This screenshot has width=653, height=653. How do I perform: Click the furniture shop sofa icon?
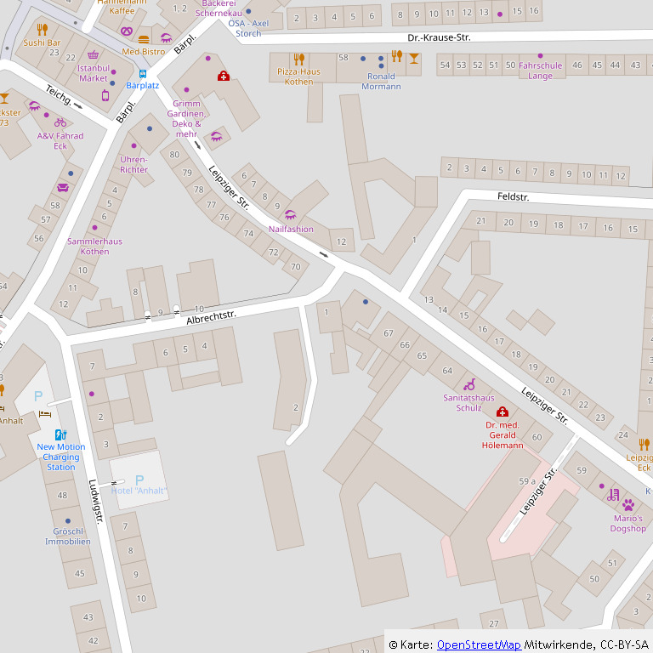[x=63, y=188]
